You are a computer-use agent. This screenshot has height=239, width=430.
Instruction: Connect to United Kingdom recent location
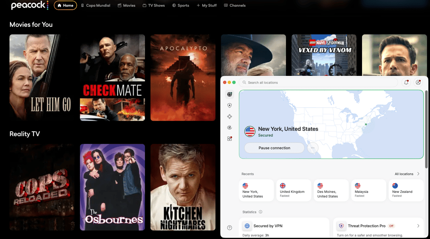click(x=294, y=190)
